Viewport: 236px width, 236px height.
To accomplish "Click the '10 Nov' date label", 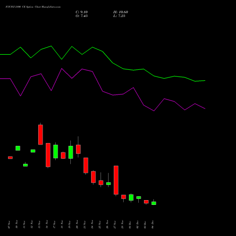I will 17,225.
